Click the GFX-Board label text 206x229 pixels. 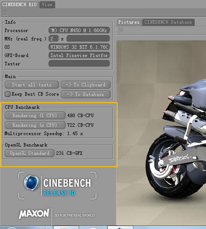17,55
